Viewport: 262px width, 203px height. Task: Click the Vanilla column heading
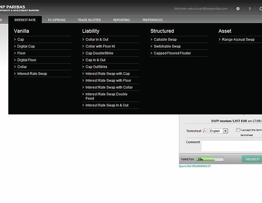tap(21, 31)
